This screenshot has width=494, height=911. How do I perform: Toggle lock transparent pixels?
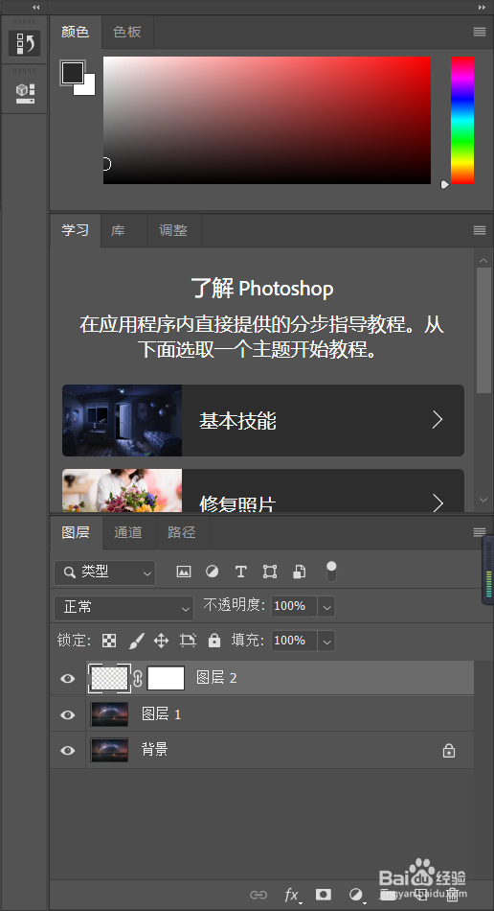coord(109,641)
